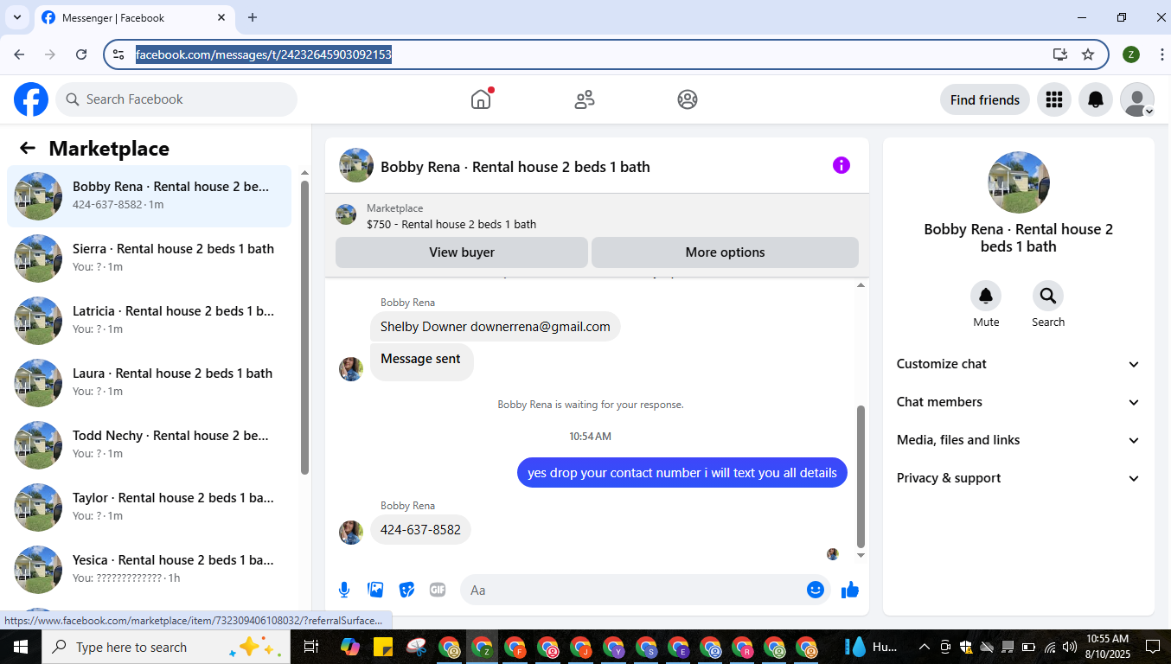
Task: Click the chat messages scrollbar thumb
Action: (861, 476)
